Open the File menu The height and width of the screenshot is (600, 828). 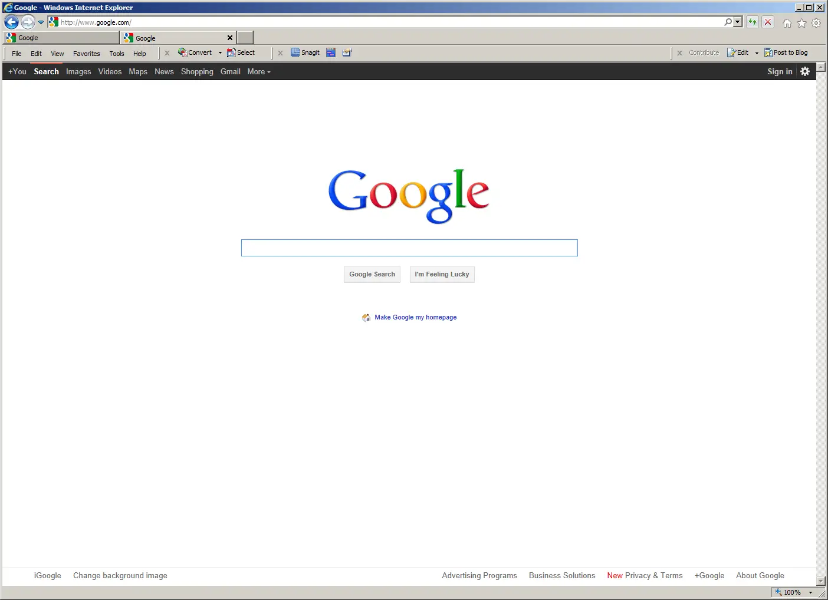click(17, 54)
